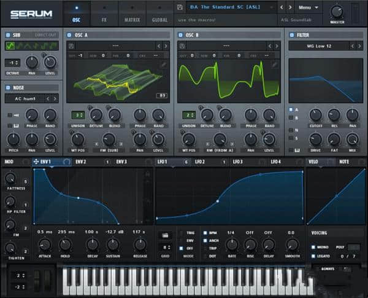Select the LFO 3 tab
The height and width of the screenshot is (298, 368).
click(237, 162)
